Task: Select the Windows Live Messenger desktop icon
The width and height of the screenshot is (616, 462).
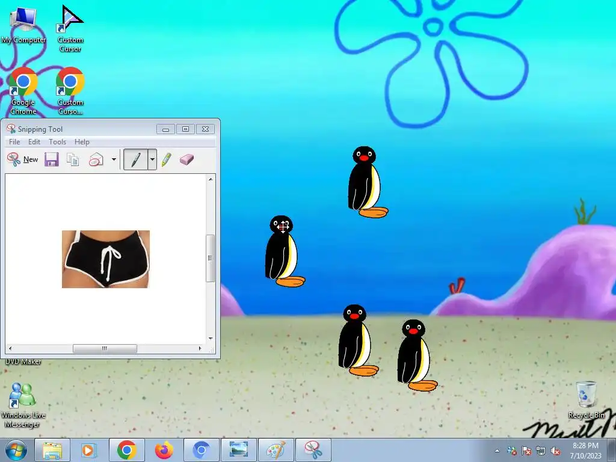Action: pyautogui.click(x=23, y=405)
